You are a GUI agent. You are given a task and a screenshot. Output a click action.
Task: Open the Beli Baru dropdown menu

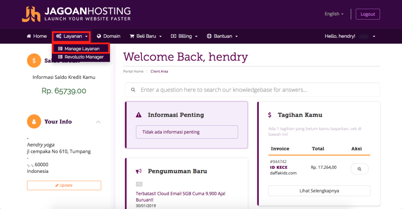[146, 36]
